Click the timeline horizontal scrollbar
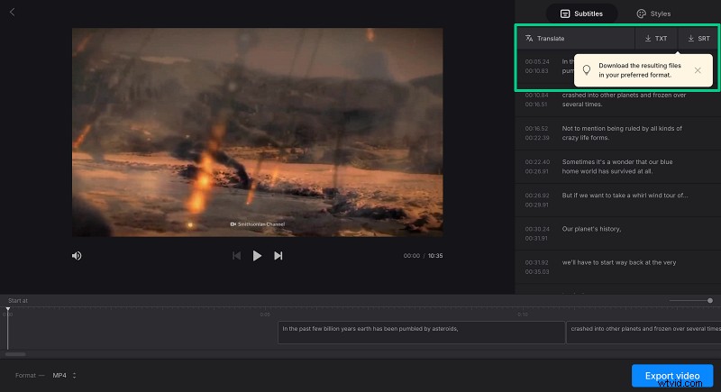The image size is (721, 392). [15, 354]
